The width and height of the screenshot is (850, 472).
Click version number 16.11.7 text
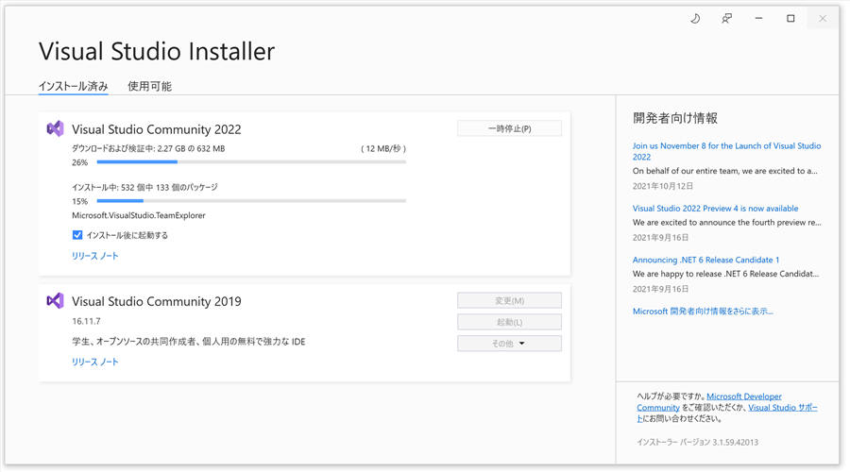86,321
